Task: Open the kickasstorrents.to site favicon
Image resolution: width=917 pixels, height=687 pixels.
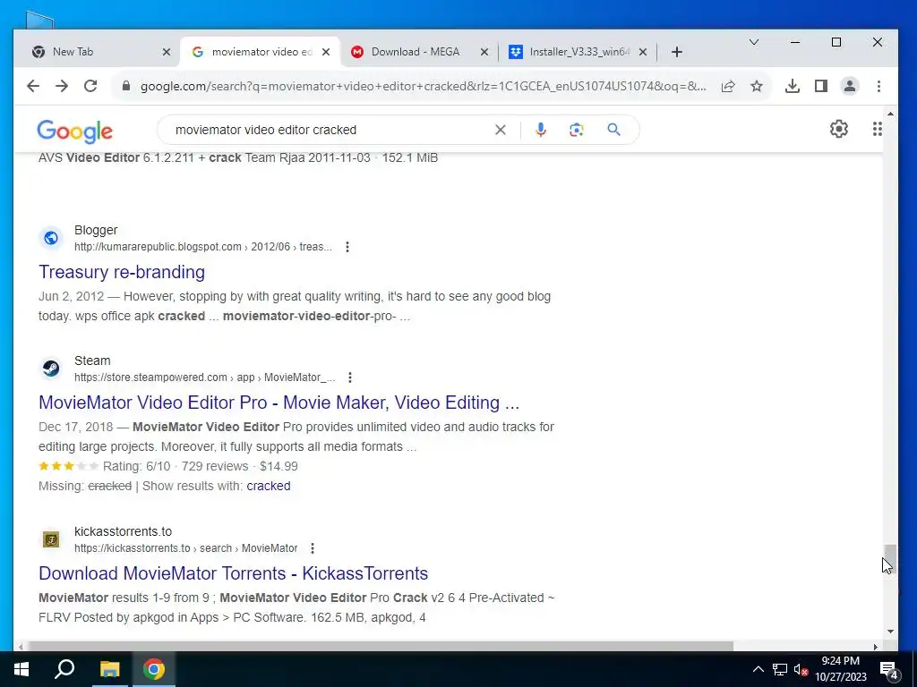Action: click(x=51, y=539)
